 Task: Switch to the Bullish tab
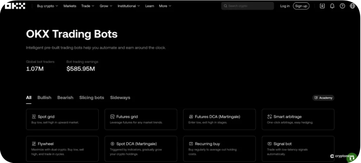pos(45,98)
